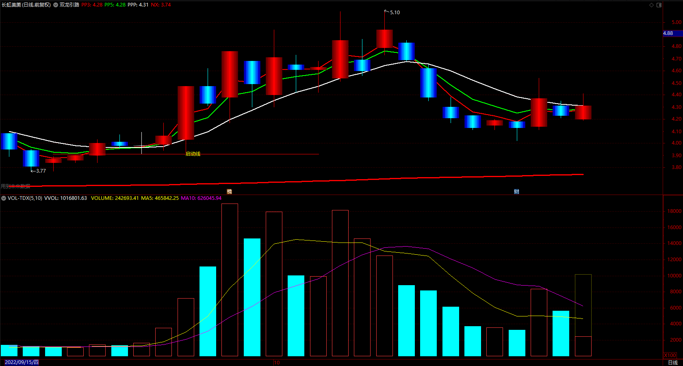This screenshot has width=683, height=366.
Task: Click the 长虹美菱 (日线.前复权) stock title
Action: point(26,5)
